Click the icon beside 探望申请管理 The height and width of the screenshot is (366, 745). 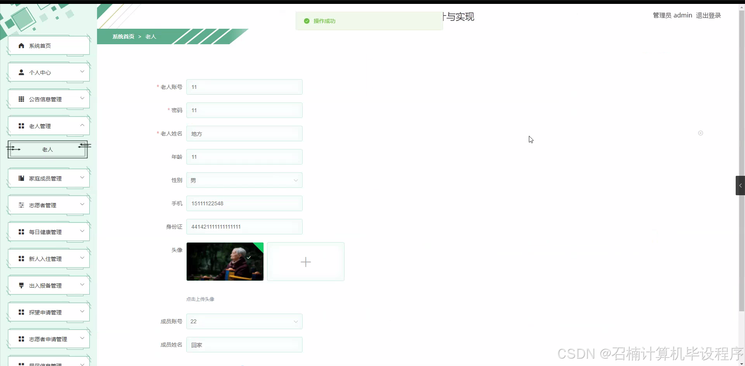pos(21,312)
